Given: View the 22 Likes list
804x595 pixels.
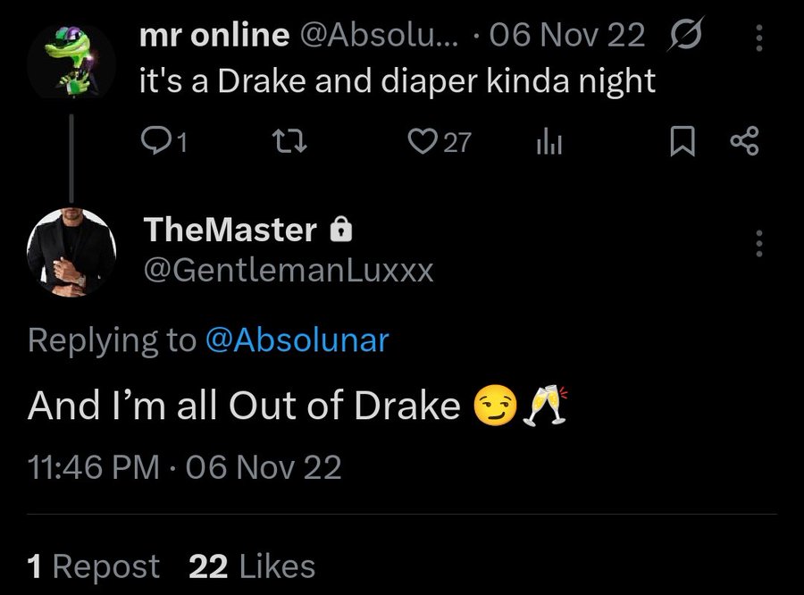Looking at the screenshot, I should click(252, 566).
